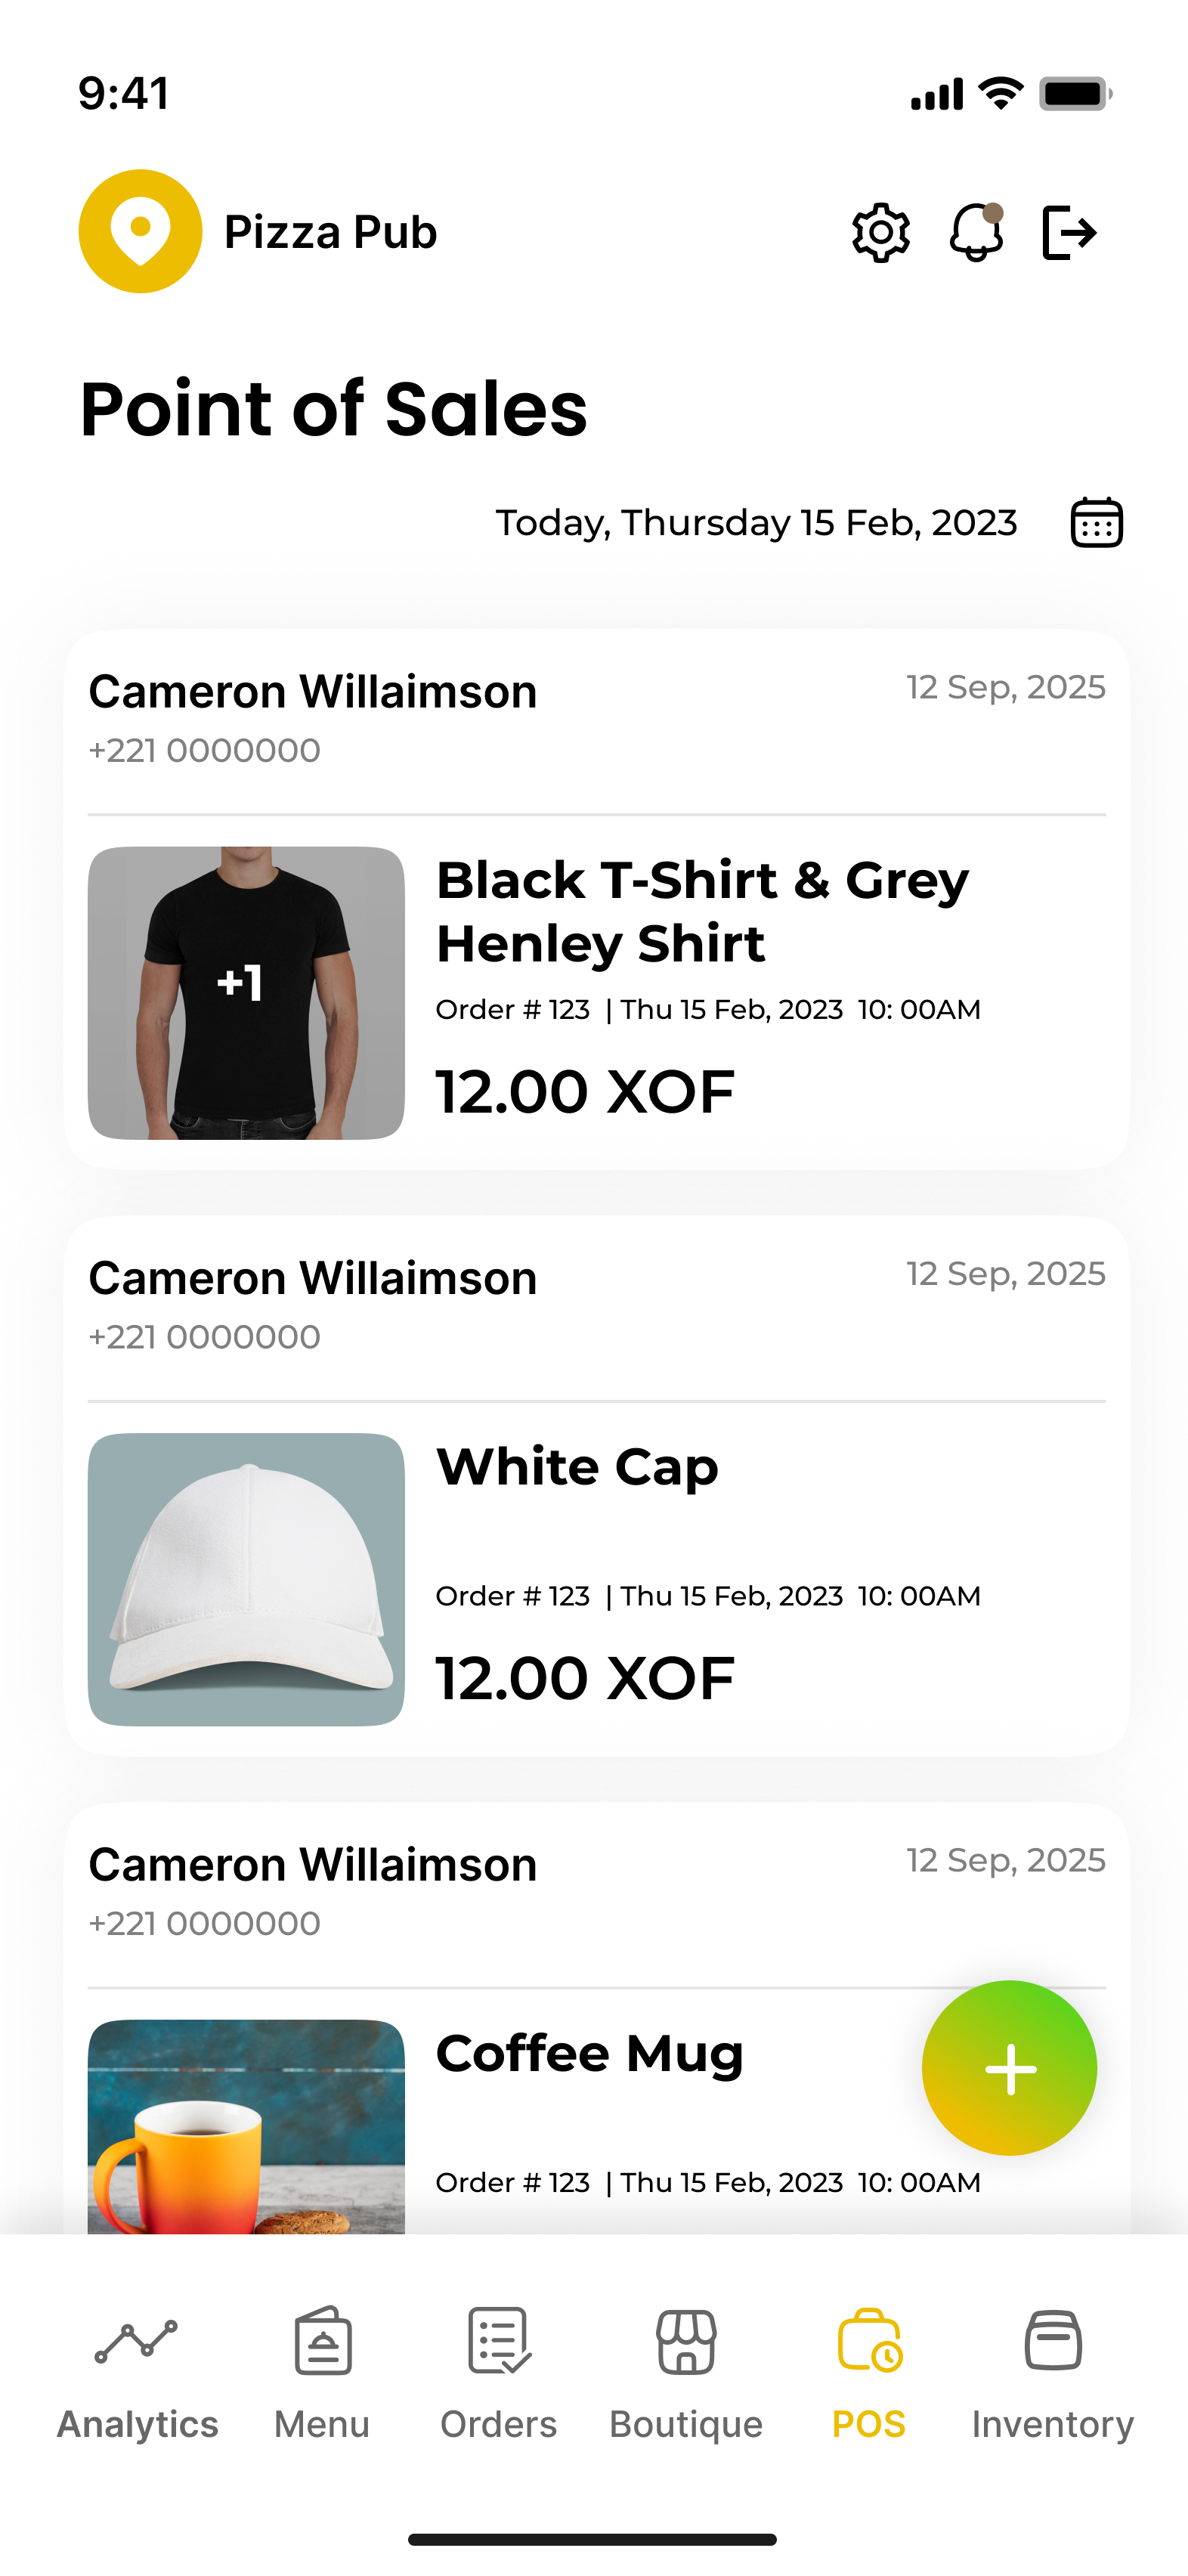
Task: Open the settings gear icon
Action: tap(880, 233)
